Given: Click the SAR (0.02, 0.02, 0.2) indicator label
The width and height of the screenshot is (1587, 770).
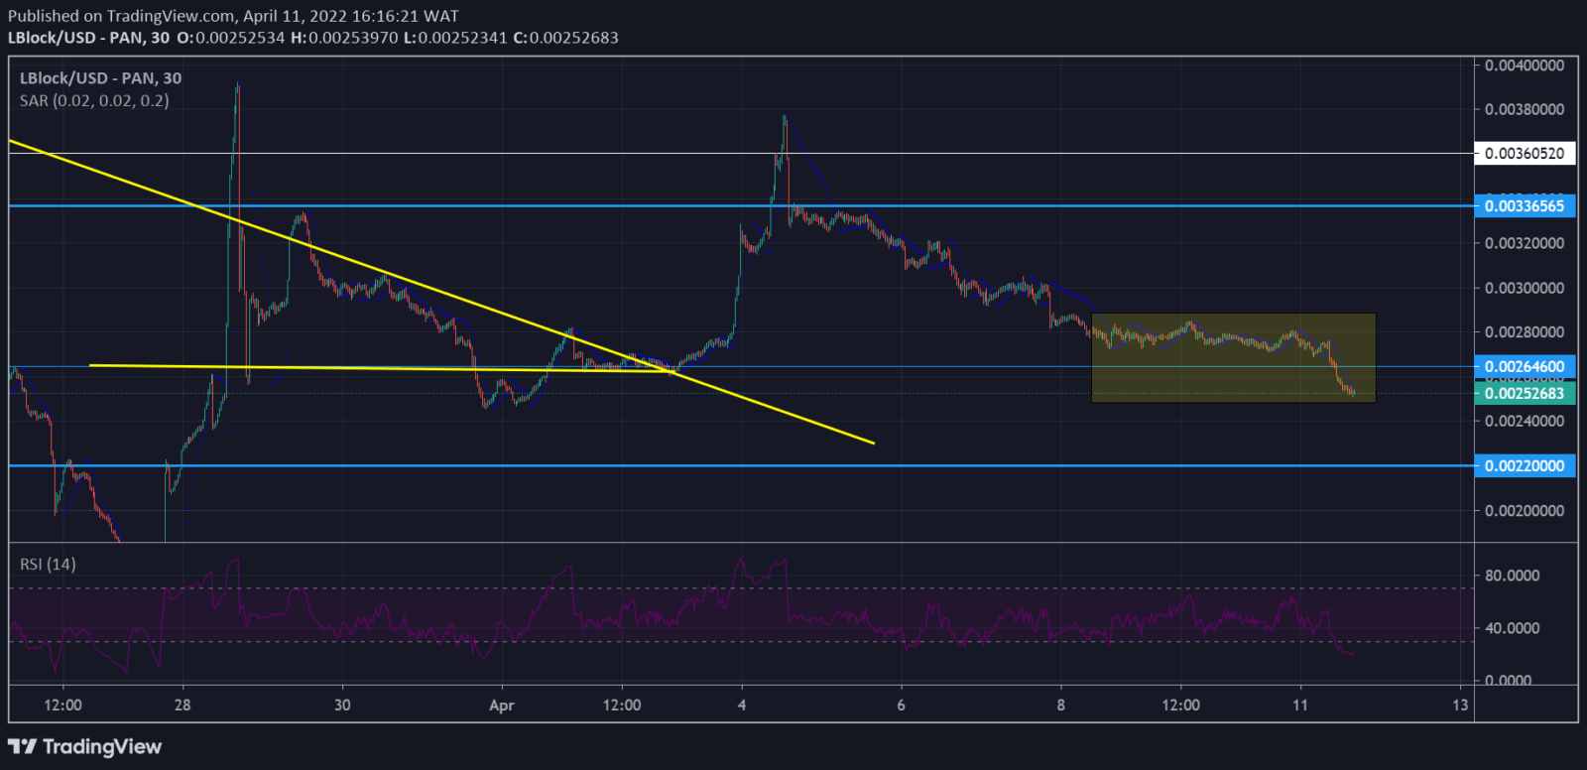Looking at the screenshot, I should coord(94,100).
